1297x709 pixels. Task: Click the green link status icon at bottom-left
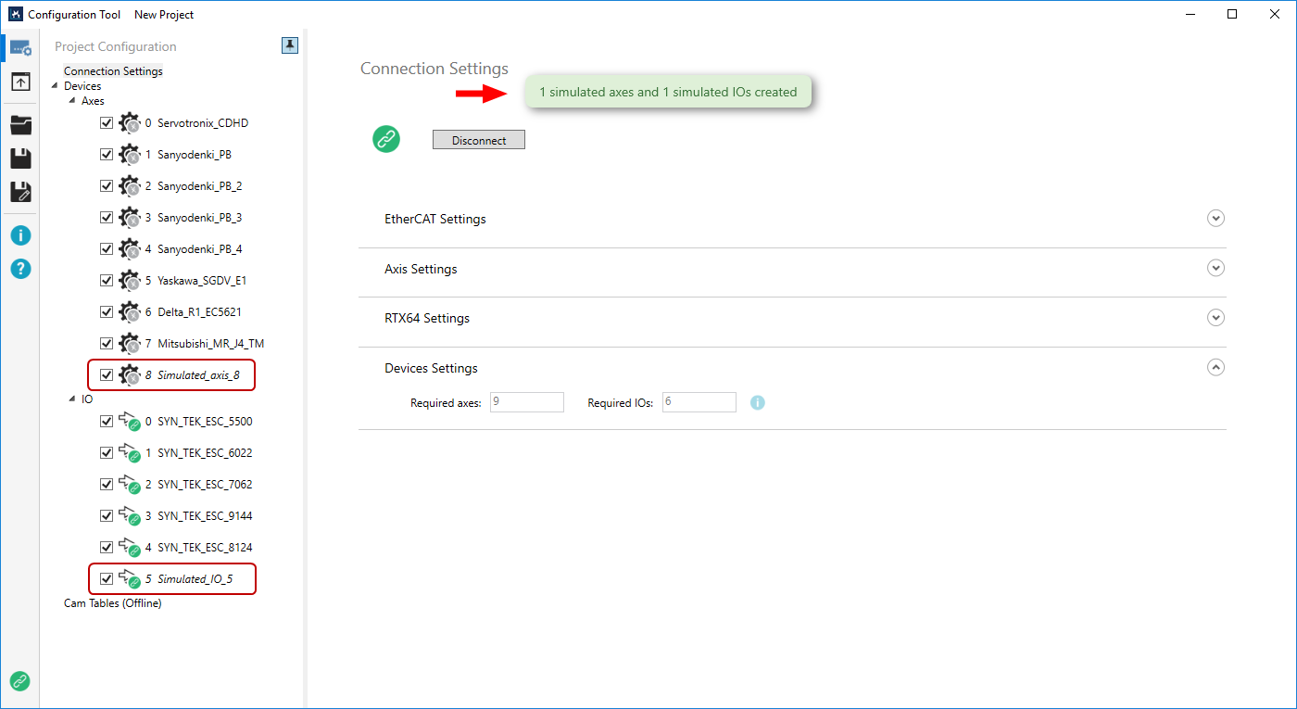[19, 681]
